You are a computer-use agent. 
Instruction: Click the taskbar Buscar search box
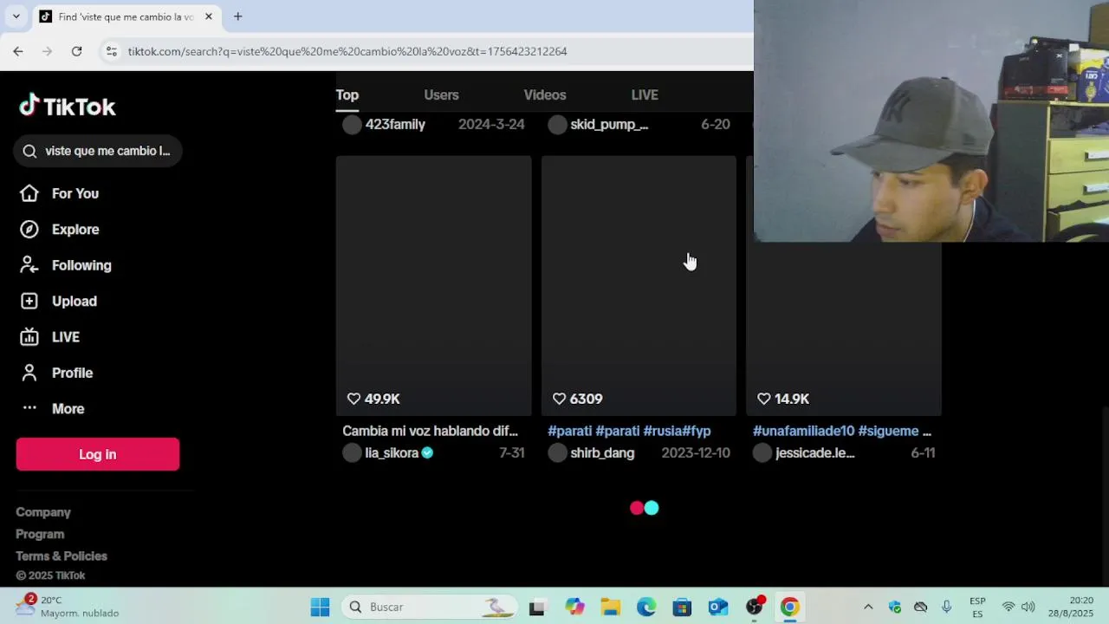click(x=431, y=607)
